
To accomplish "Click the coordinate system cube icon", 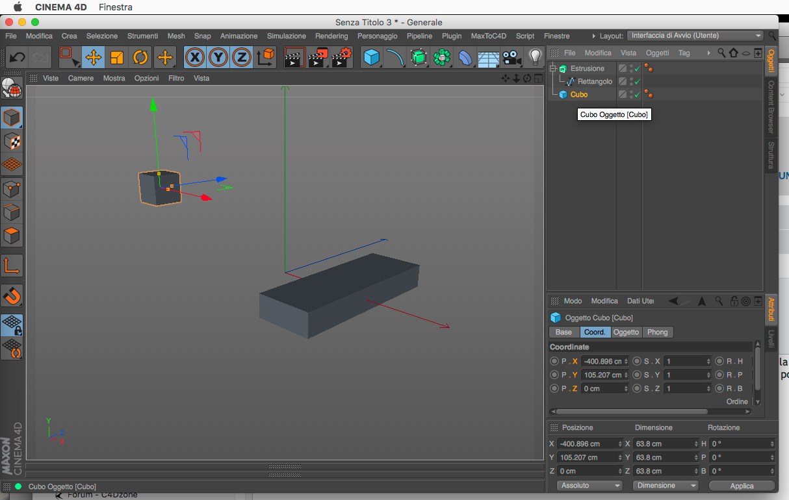I will click(266, 57).
